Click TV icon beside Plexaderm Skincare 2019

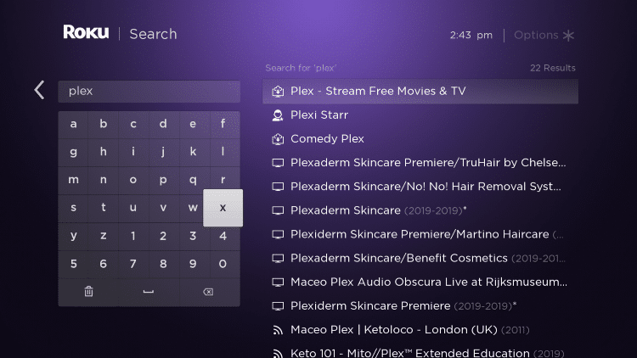pyautogui.click(x=278, y=210)
